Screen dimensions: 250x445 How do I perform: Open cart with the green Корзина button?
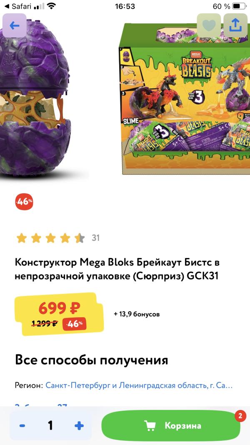click(x=171, y=425)
